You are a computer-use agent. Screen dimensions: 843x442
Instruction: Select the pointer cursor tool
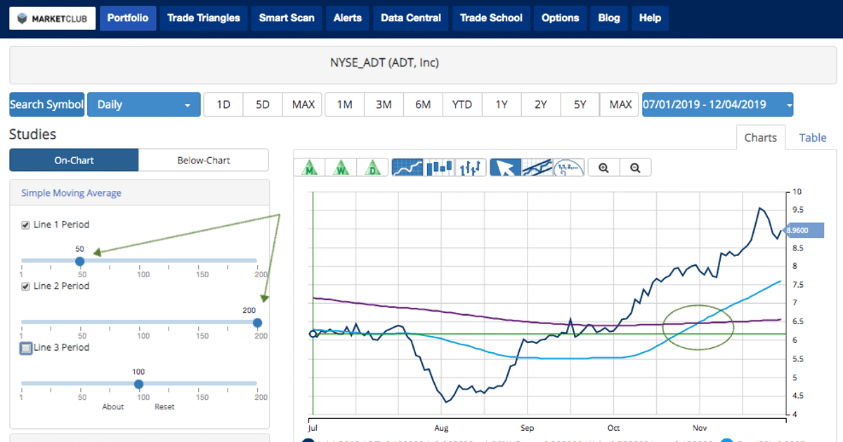[505, 167]
